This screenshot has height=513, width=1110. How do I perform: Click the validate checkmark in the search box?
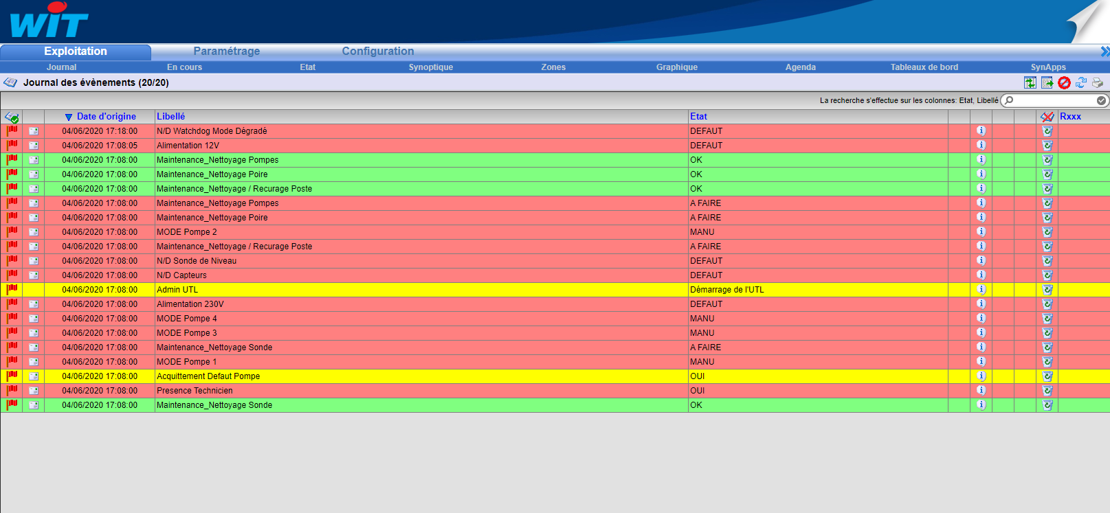point(1101,100)
